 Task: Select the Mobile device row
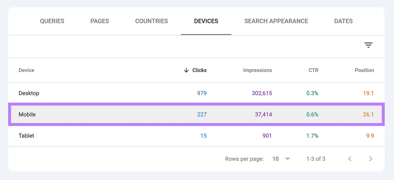click(196, 115)
